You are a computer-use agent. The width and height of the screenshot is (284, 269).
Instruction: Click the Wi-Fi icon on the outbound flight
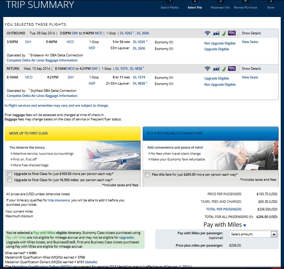[207, 33]
